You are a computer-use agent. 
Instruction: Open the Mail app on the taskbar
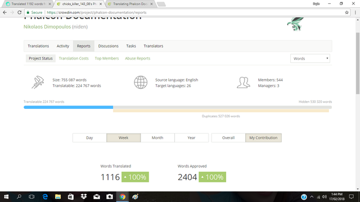pos(97,197)
